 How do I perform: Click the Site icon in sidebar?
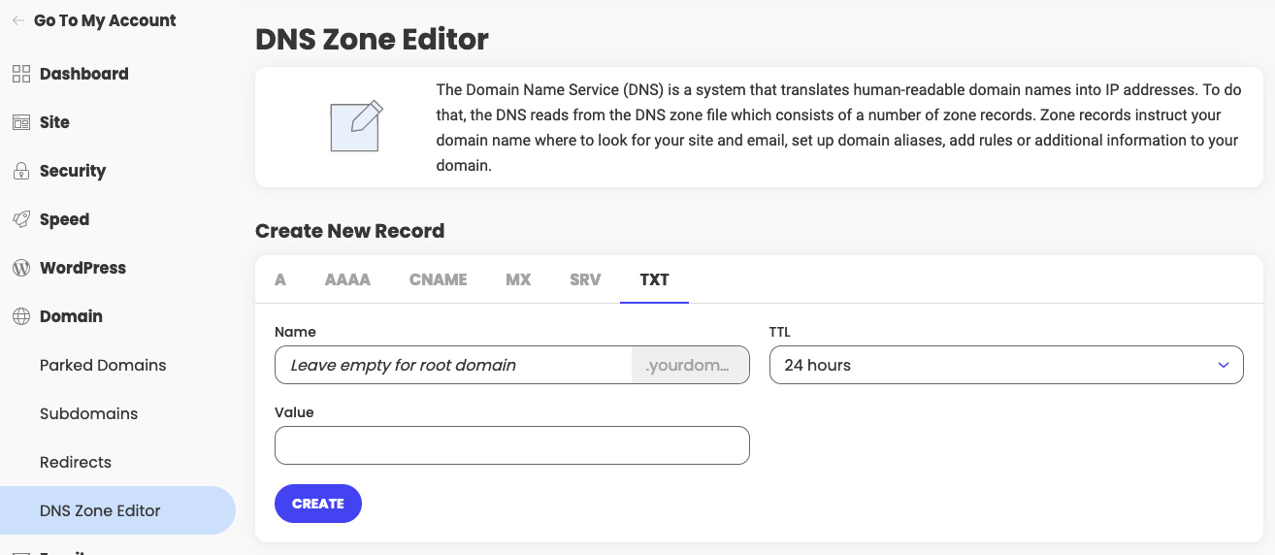coord(20,122)
